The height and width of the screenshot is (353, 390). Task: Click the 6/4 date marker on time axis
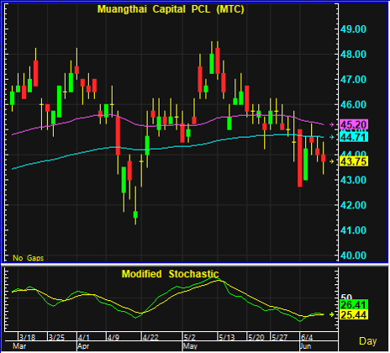tap(307, 337)
